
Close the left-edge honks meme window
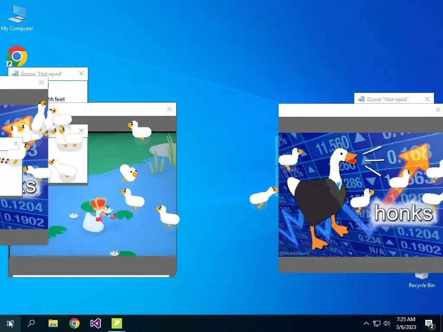42,82
